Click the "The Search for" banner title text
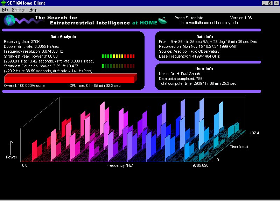 coord(56,17)
